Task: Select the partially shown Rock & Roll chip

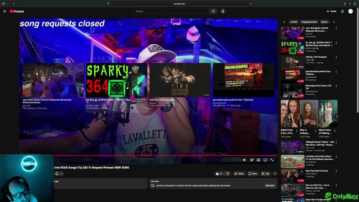Action: pyautogui.click(x=293, y=22)
